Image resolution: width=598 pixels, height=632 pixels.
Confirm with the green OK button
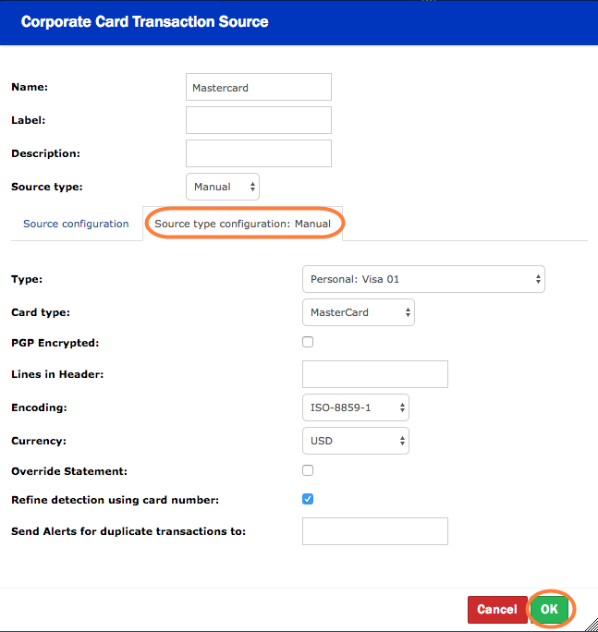(549, 609)
